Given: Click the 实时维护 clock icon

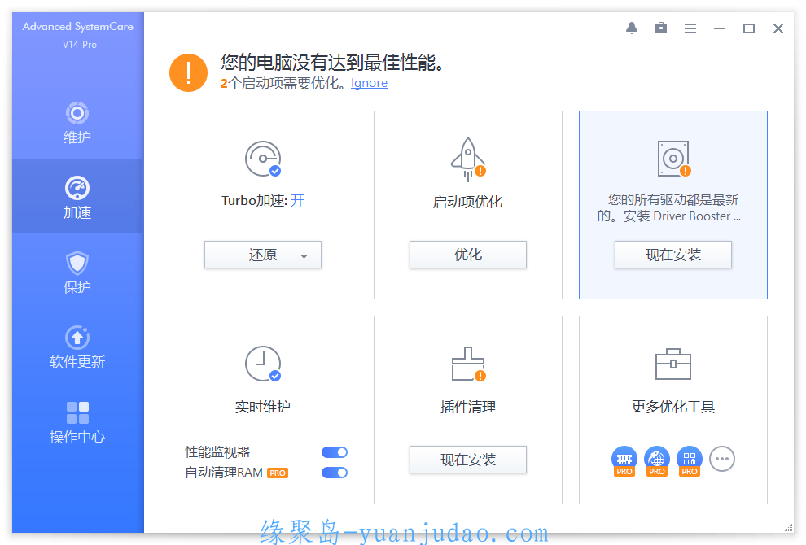Looking at the screenshot, I should click(263, 364).
